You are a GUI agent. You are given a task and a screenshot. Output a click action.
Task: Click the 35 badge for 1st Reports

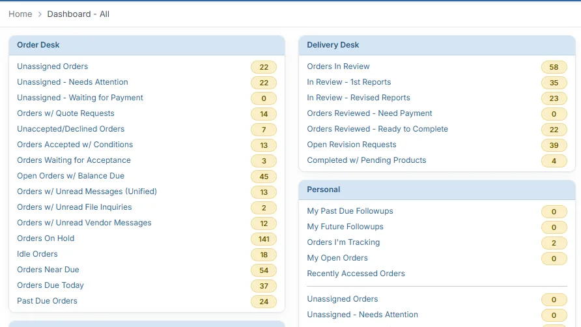click(x=554, y=83)
